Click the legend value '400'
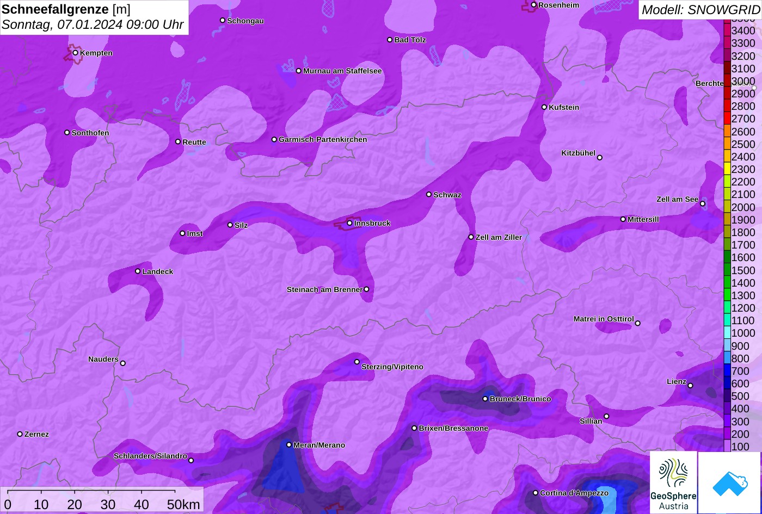The image size is (762, 514). tap(740, 408)
